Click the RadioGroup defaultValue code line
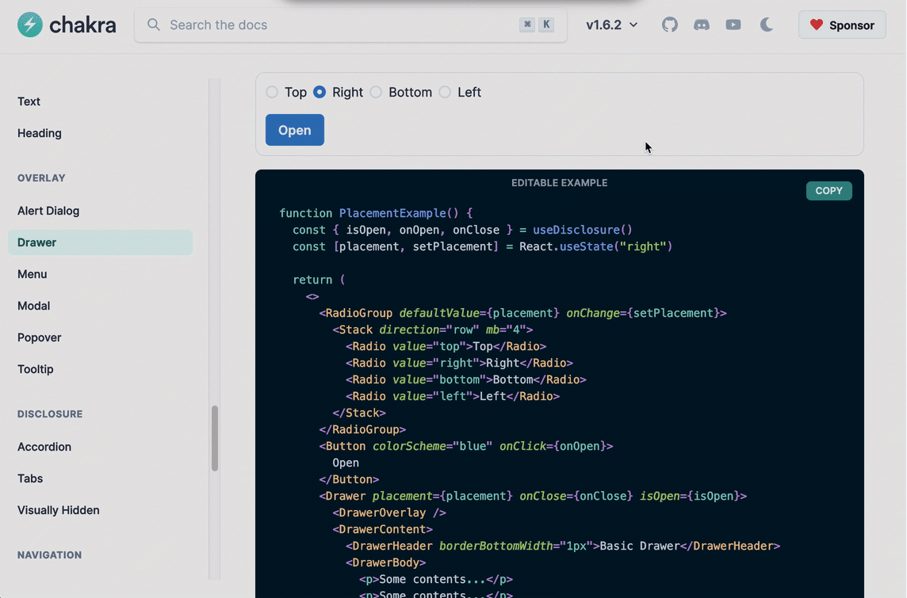The height and width of the screenshot is (598, 907). click(523, 313)
